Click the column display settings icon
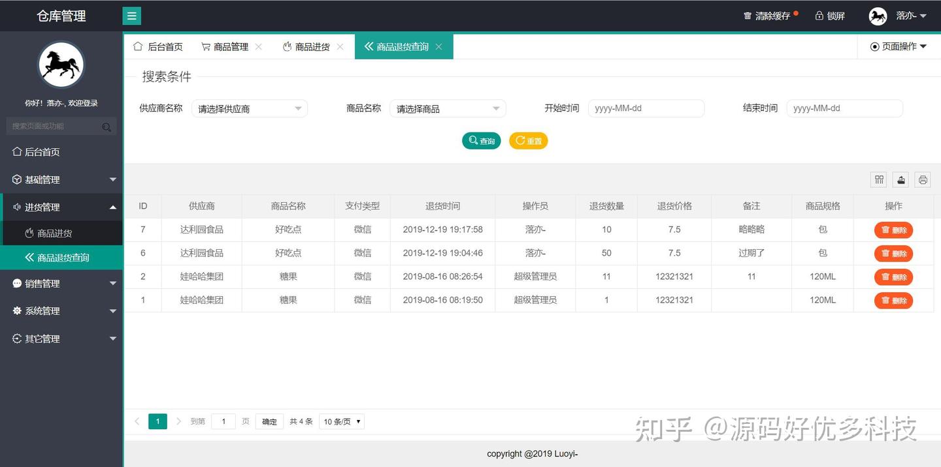Screen dimensions: 941x467 pyautogui.click(x=878, y=179)
